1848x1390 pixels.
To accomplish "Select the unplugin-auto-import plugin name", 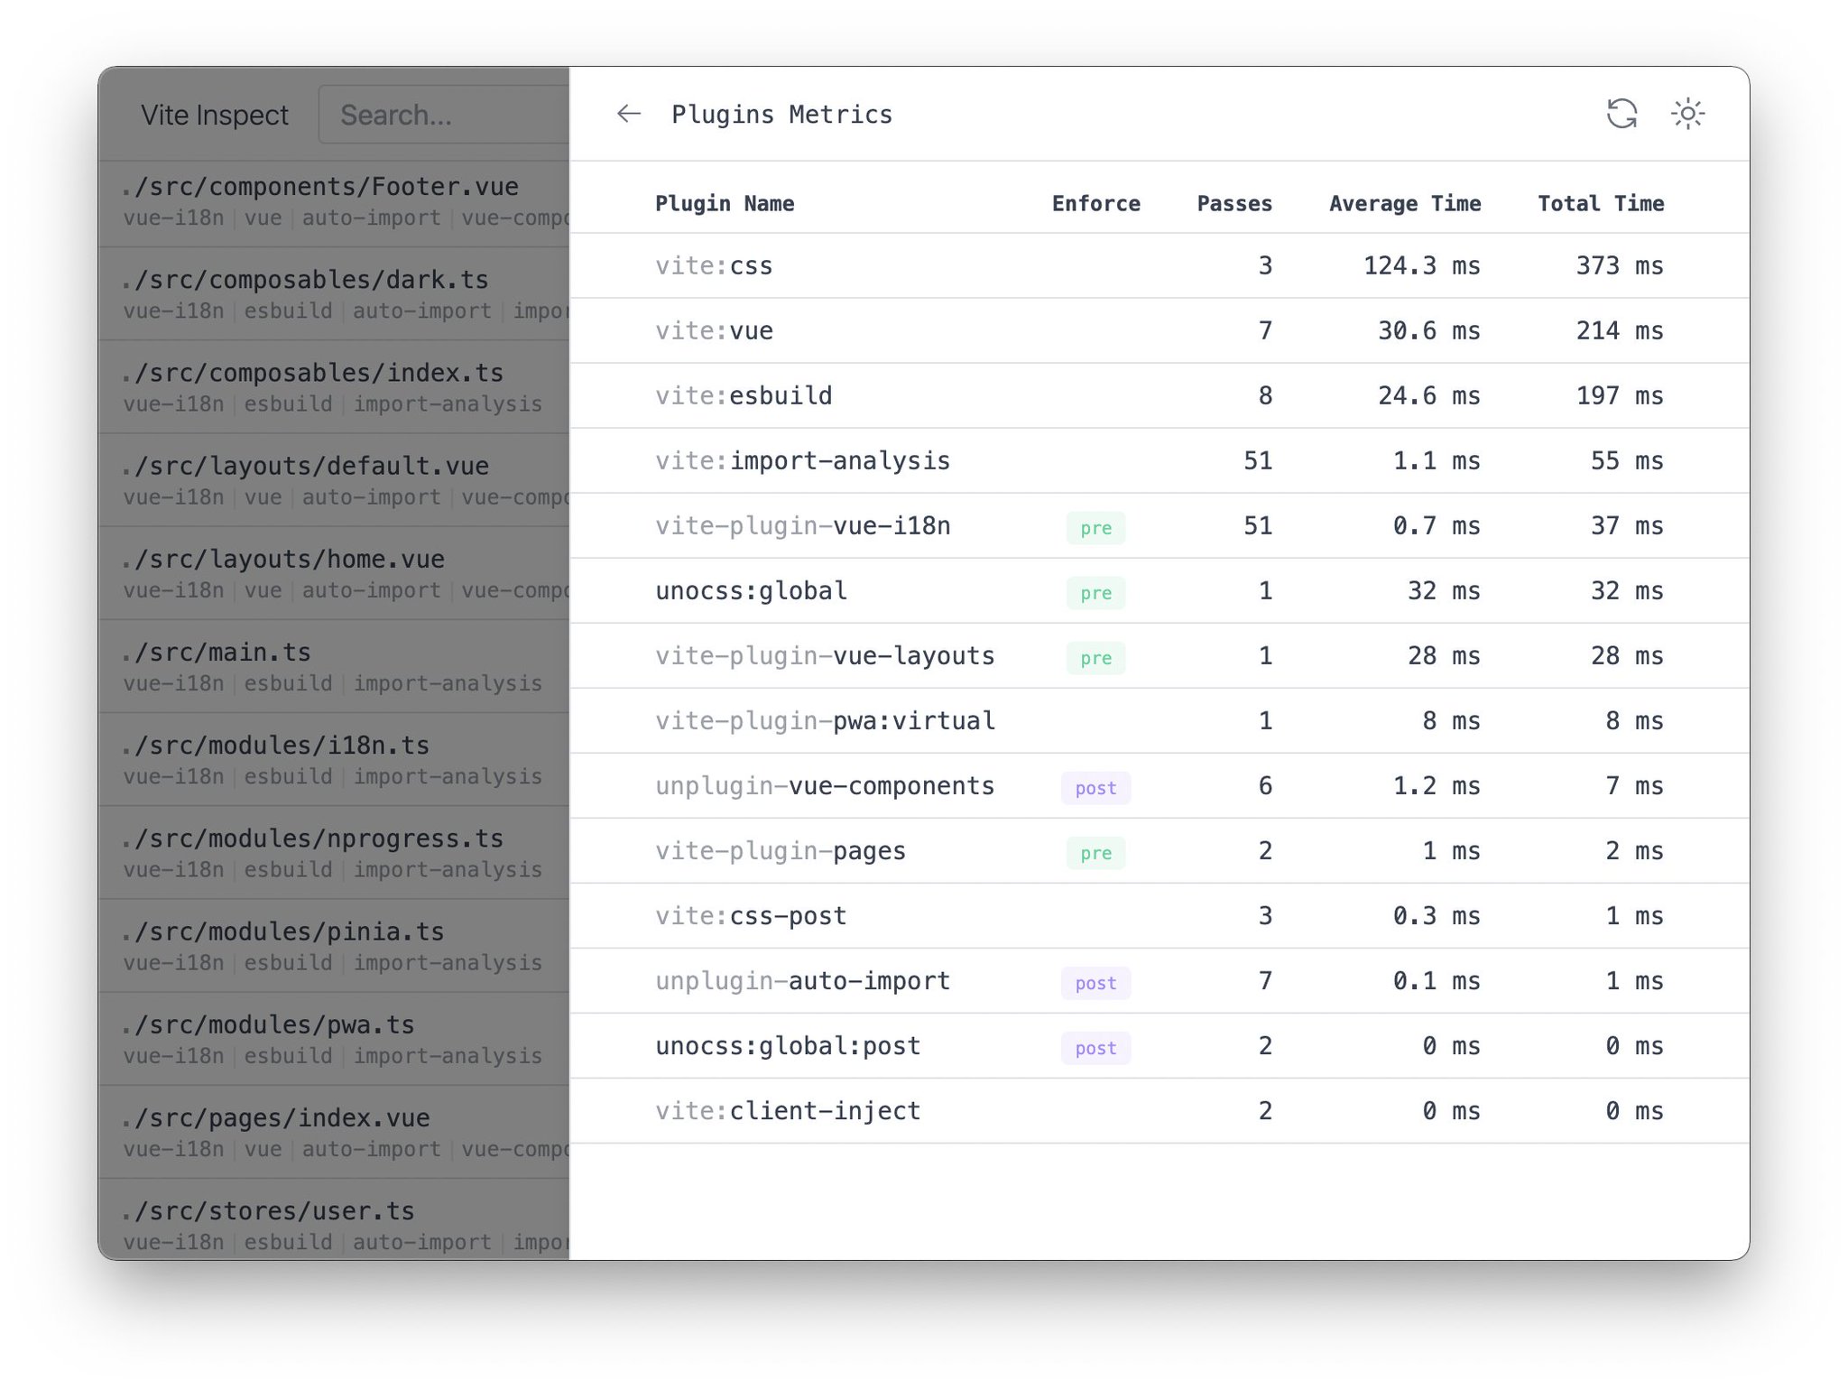I will coord(802,980).
